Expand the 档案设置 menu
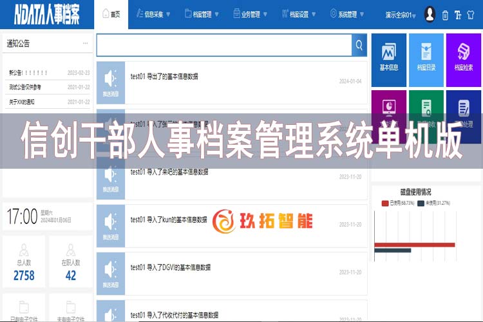This screenshot has width=483, height=322. 299,14
